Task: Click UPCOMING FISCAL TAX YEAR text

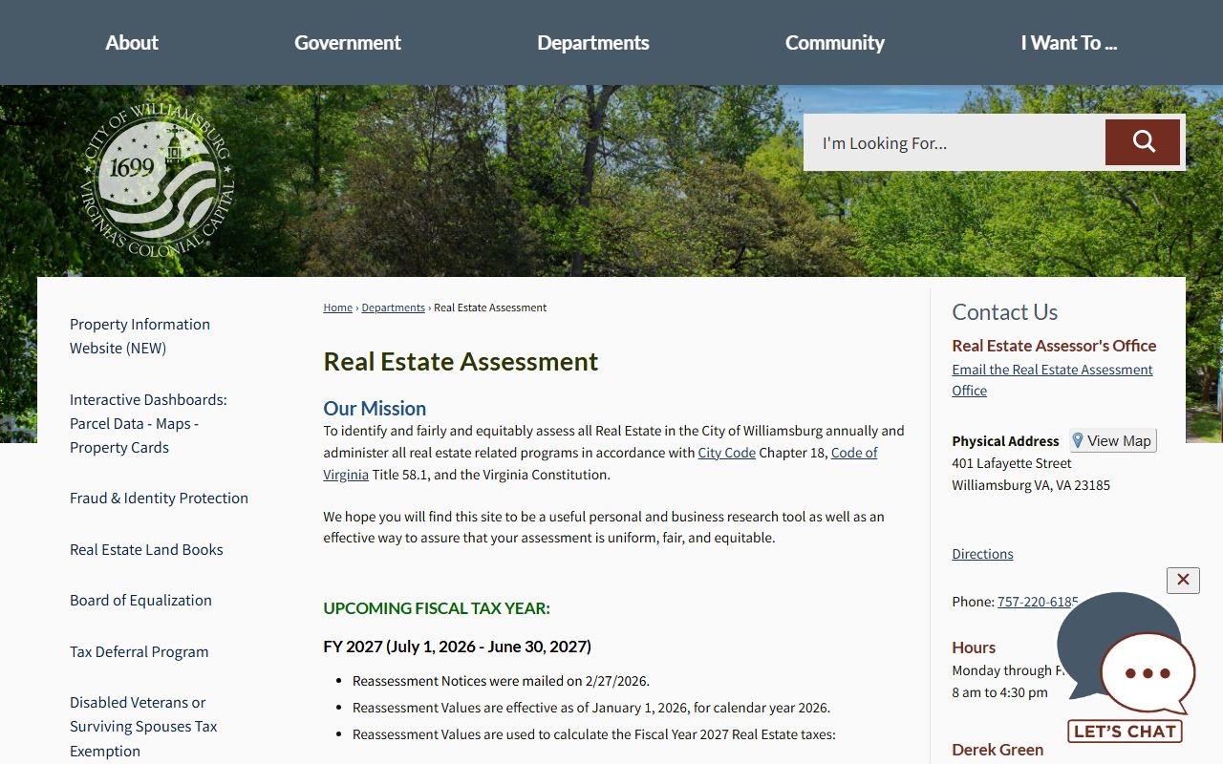Action: pyautogui.click(x=437, y=608)
